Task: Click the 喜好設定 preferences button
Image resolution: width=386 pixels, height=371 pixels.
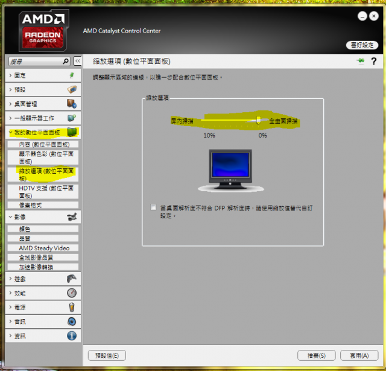Action: [x=362, y=45]
